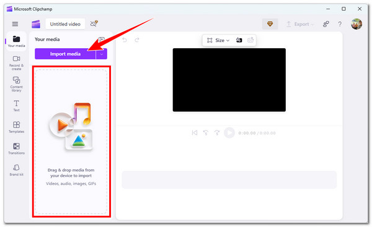Open the Text panel
This screenshot has width=372, height=227.
[x=16, y=106]
